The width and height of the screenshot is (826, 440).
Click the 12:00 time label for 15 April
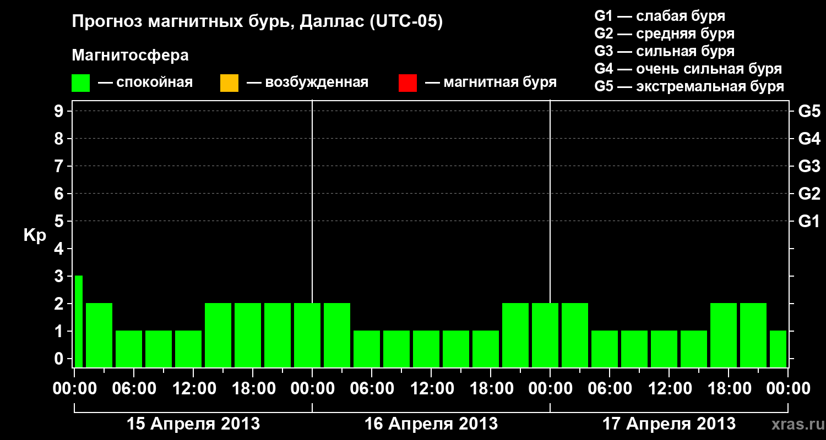coord(193,389)
